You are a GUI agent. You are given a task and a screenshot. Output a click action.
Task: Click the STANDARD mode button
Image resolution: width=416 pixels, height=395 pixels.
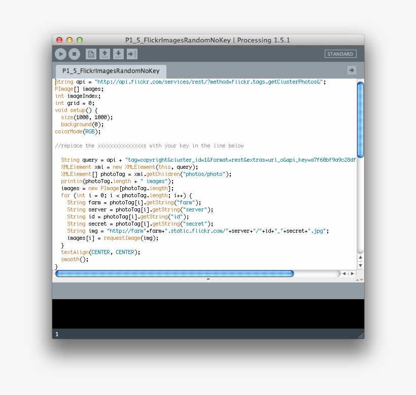pos(340,54)
